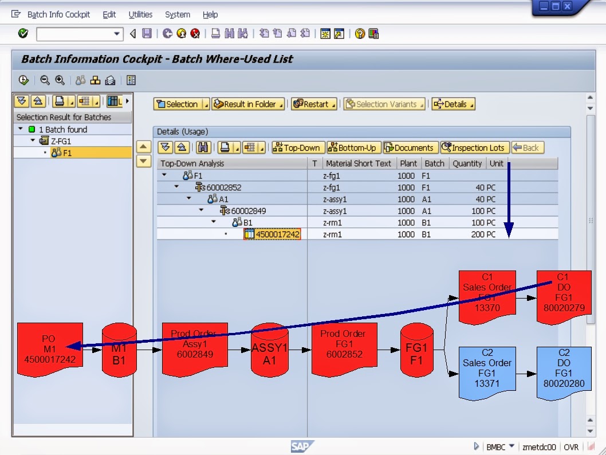Click the zmetdc00 server status entry
Image resolution: width=606 pixels, height=455 pixels.
click(x=539, y=448)
